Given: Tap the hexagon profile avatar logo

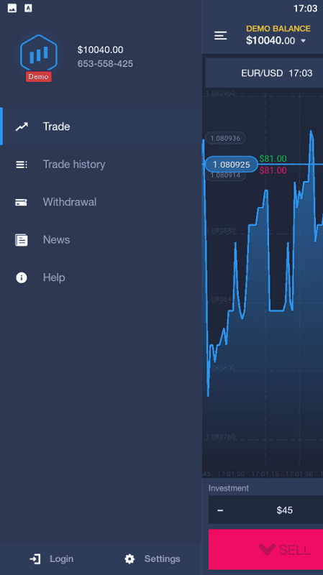Looking at the screenshot, I should tap(39, 52).
